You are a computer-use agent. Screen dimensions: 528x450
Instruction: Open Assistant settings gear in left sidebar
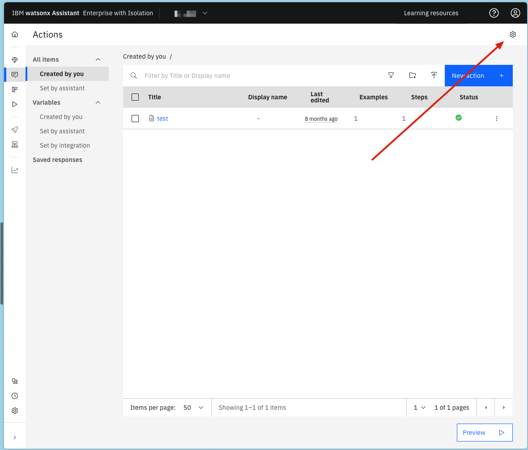point(15,411)
